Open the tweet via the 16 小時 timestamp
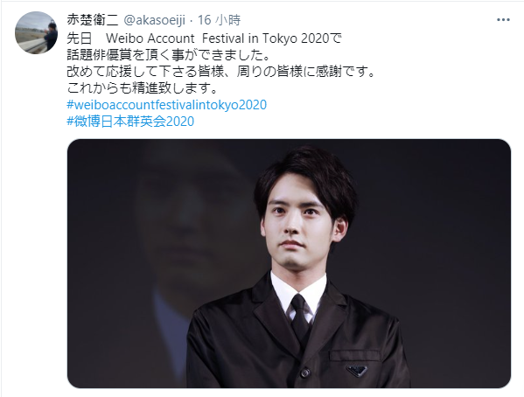Screen dimensions: 524x397 coord(219,20)
